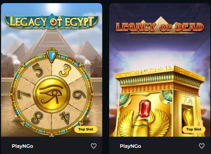Click the blue gem pointer atop wheel

click(x=52, y=56)
